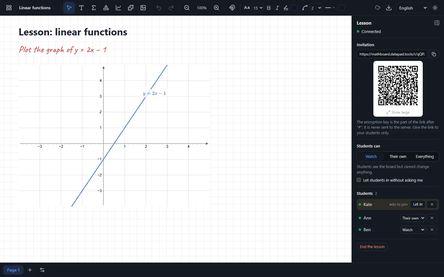Insert a function graph chart
444x277 pixels.
point(118,8)
